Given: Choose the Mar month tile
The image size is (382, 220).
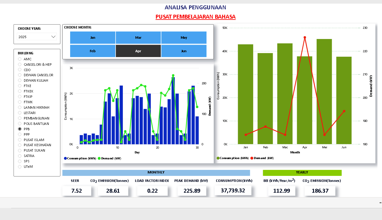Looking at the screenshot, I should tap(138, 38).
